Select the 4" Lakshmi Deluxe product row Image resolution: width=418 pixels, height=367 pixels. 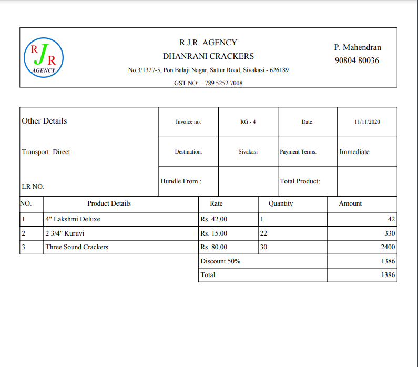pos(73,219)
